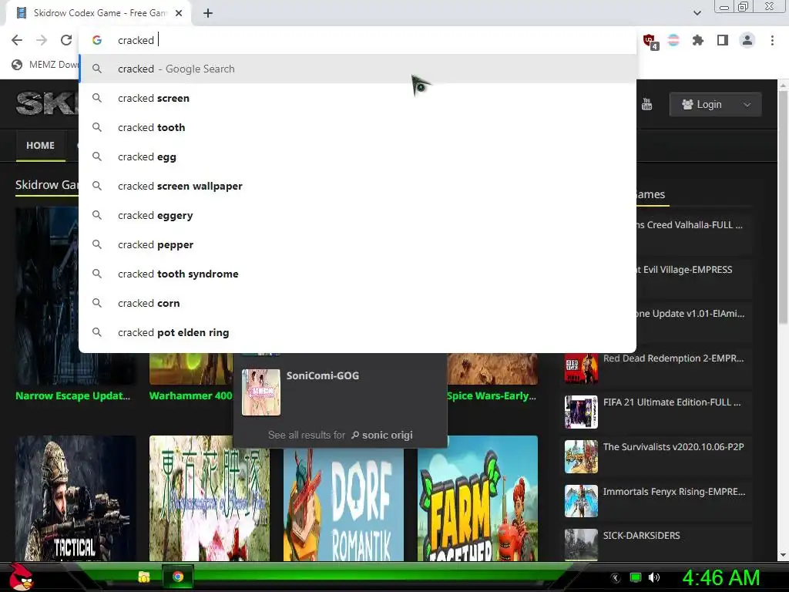Image resolution: width=789 pixels, height=592 pixels.
Task: Open the volume speaker tray icon
Action: [x=654, y=577]
